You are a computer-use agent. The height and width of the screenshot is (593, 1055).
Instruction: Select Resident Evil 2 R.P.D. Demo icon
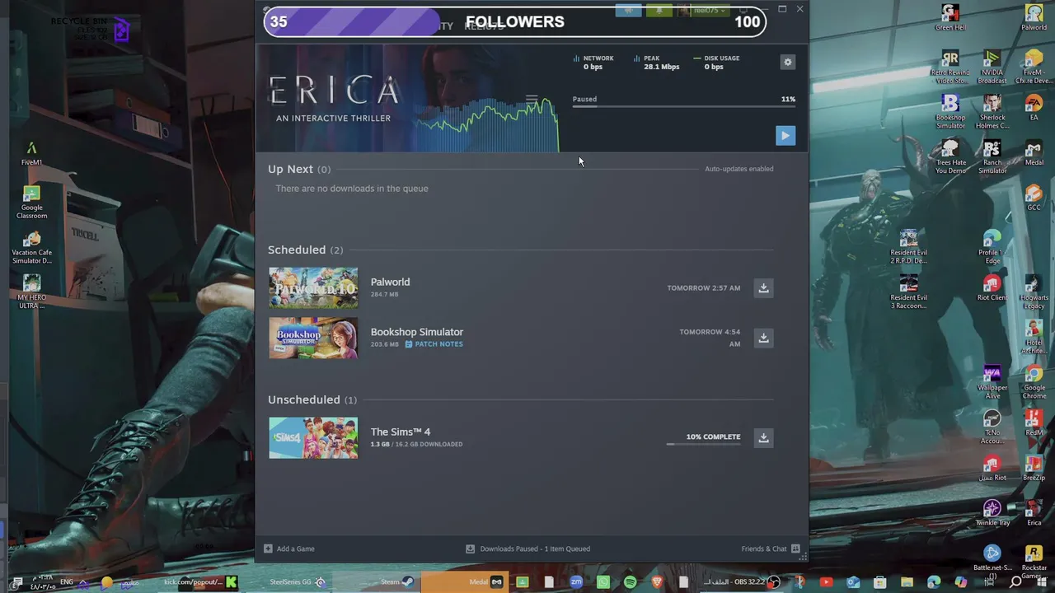click(x=908, y=247)
